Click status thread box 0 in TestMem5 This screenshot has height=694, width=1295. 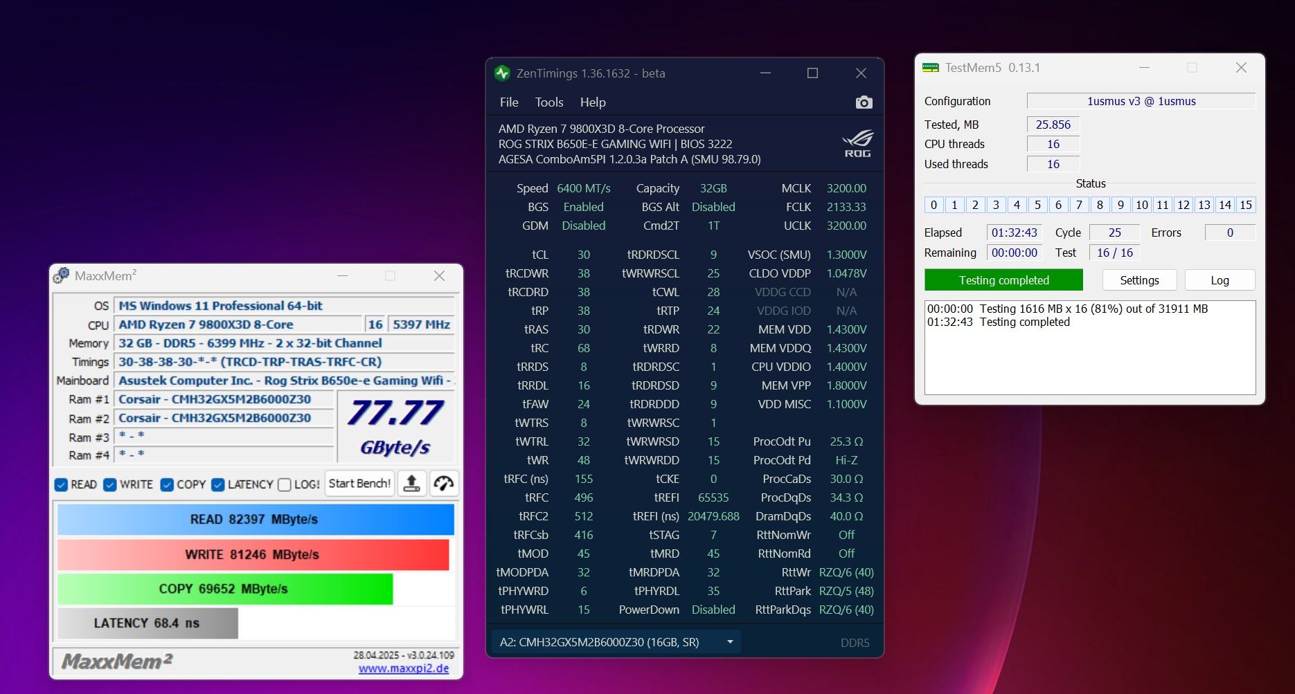tap(934, 205)
